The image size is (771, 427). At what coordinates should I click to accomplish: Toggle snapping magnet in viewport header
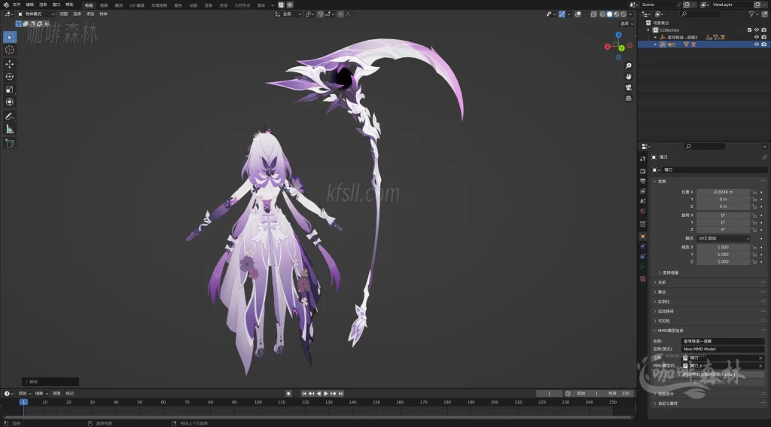[320, 14]
